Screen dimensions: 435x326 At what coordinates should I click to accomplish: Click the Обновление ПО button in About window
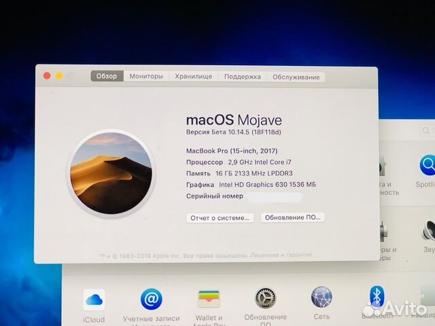click(x=292, y=217)
